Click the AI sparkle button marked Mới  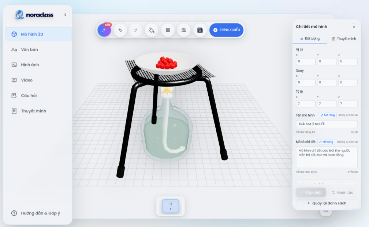tap(104, 30)
